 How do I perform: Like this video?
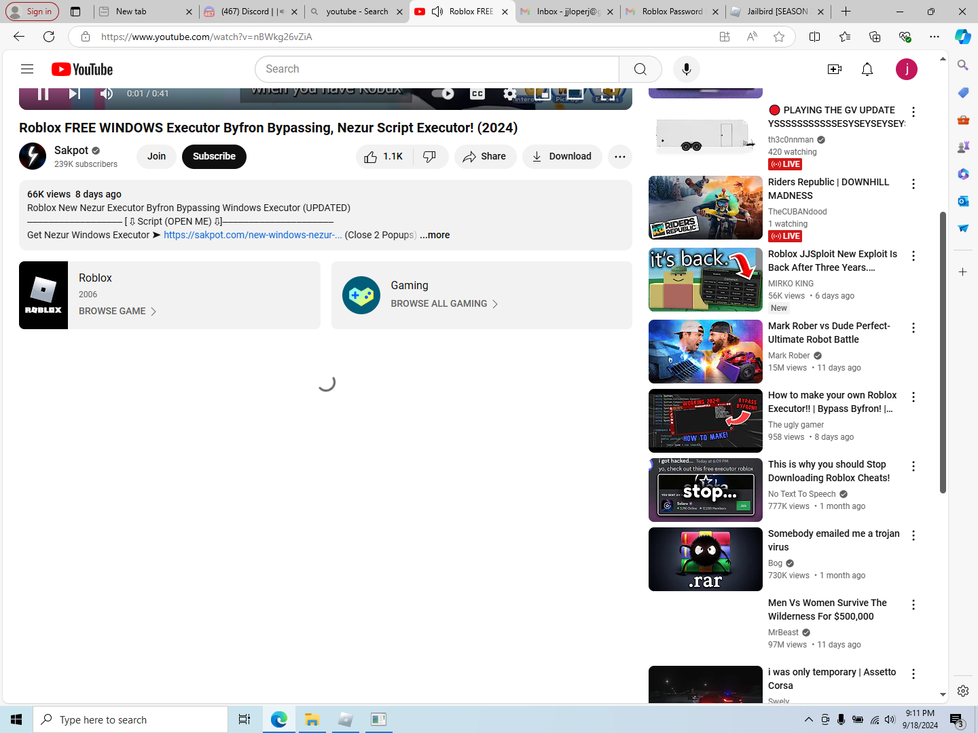click(x=383, y=157)
